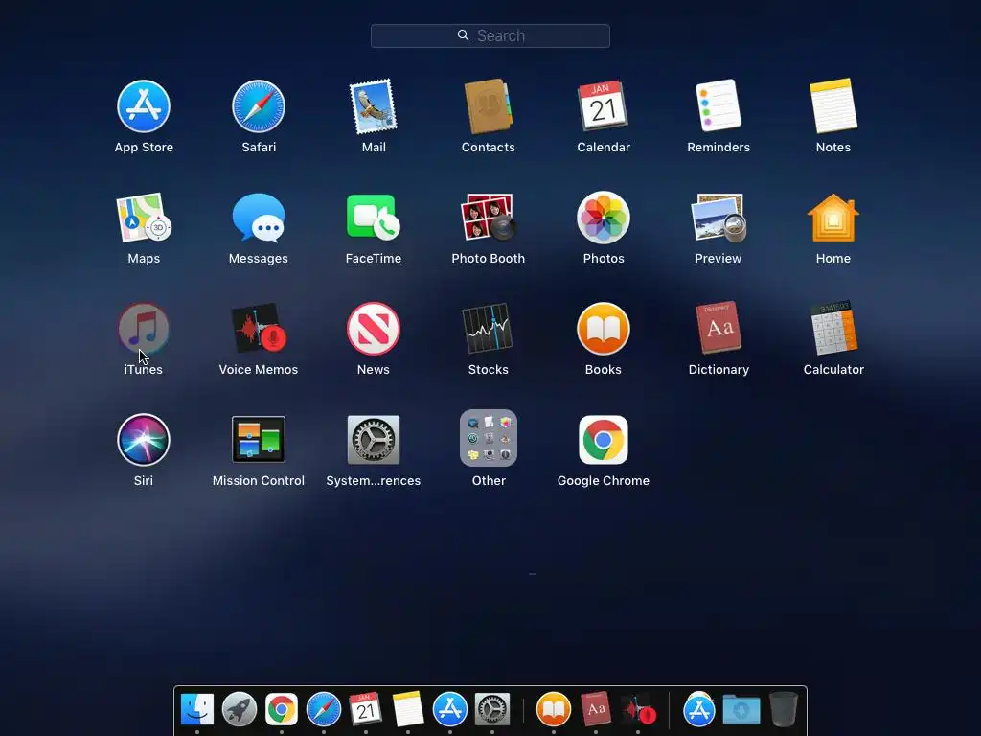Open the Downloads folder in the Dock

741,710
